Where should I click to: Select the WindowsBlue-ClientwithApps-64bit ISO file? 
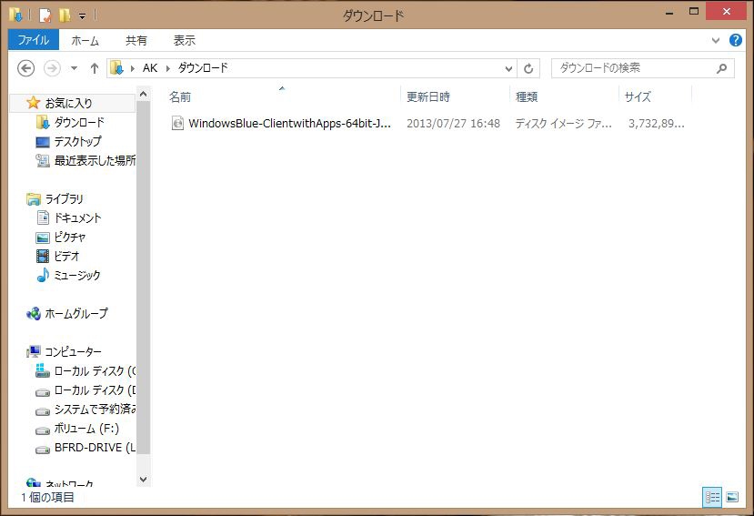click(290, 123)
